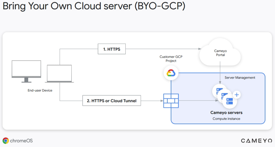This screenshot has height=147, width=275.
Task: Click the "Cameyo servers" heading
Action: [226, 113]
